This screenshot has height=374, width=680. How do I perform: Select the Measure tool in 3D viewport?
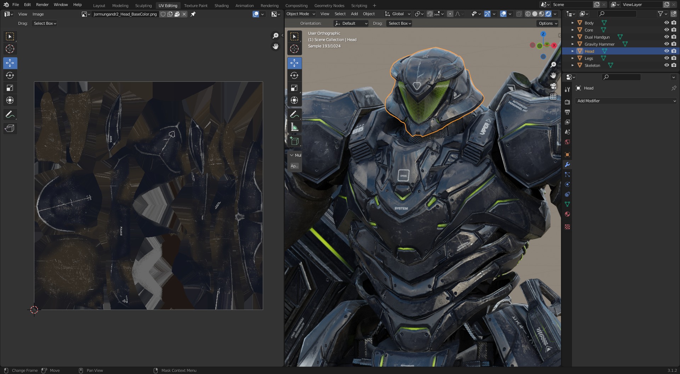(x=294, y=127)
